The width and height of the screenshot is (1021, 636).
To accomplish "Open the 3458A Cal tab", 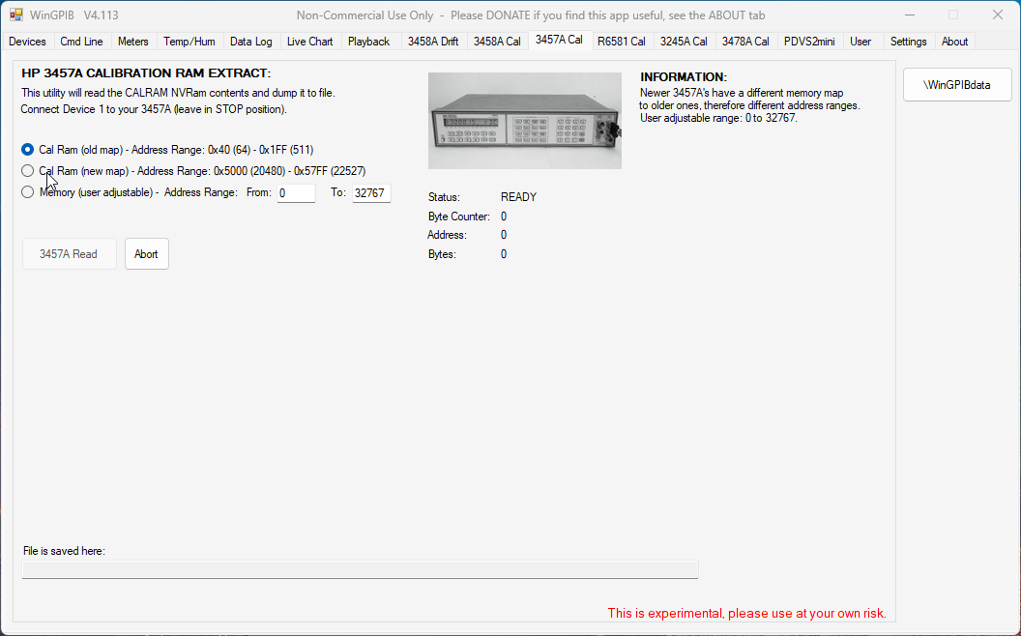I will coord(497,41).
